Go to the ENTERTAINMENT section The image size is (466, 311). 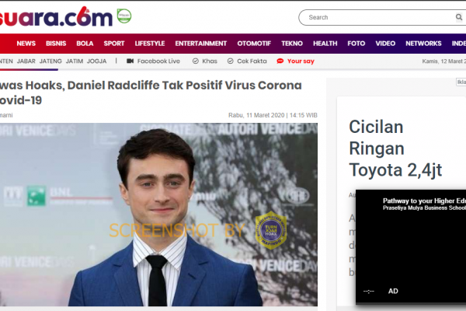201,44
